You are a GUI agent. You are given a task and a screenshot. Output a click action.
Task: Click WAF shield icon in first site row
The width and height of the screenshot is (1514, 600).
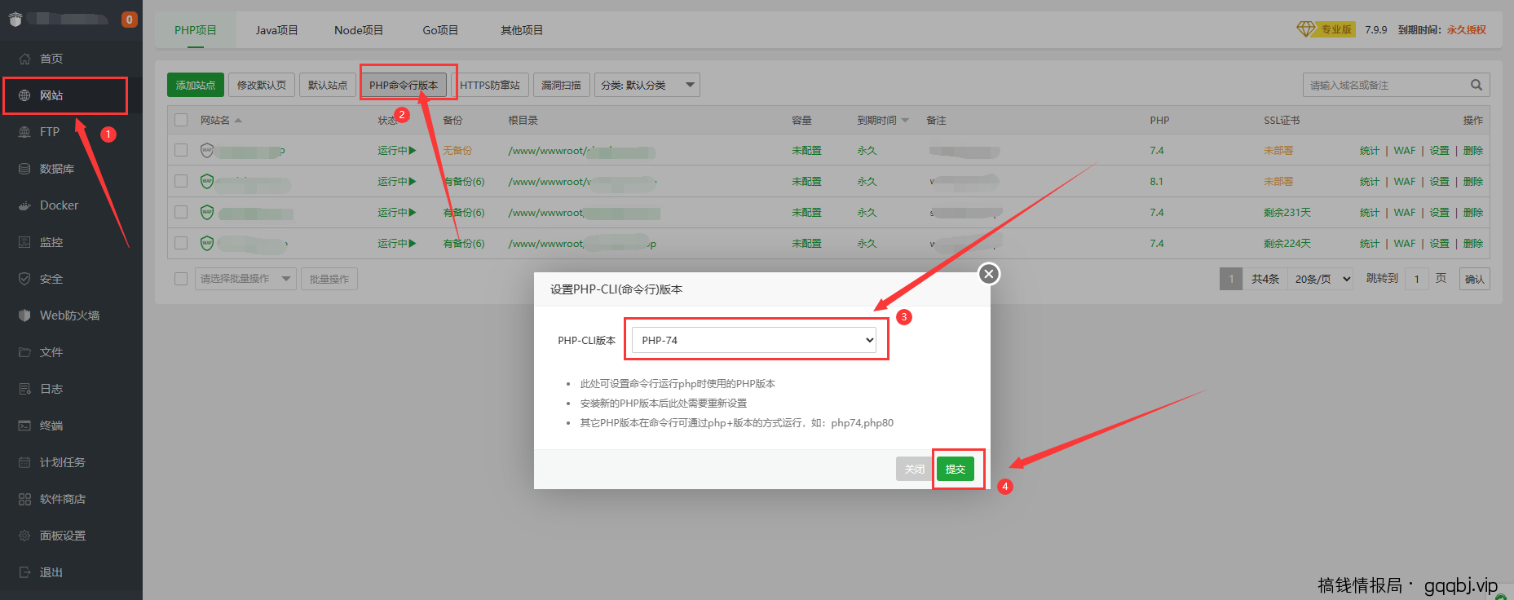[207, 150]
